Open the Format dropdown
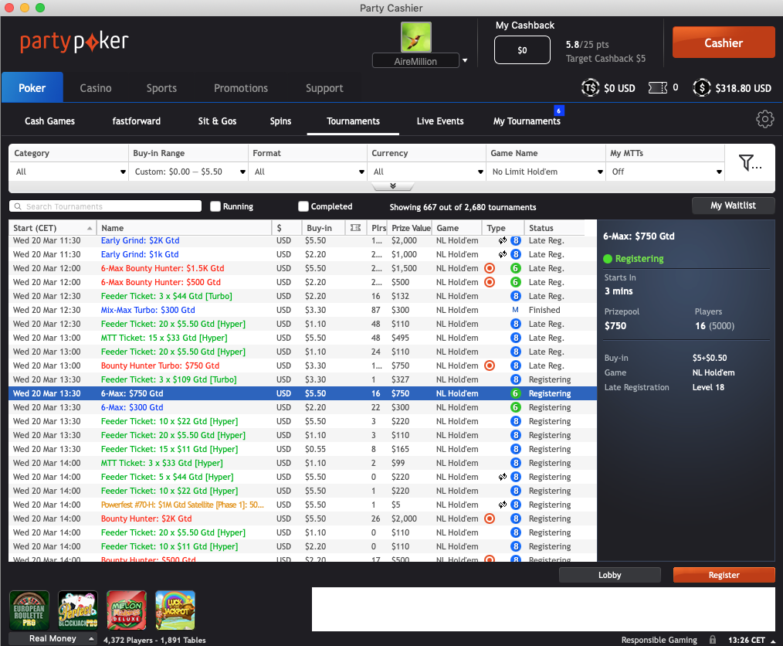The height and width of the screenshot is (646, 783). (x=308, y=172)
